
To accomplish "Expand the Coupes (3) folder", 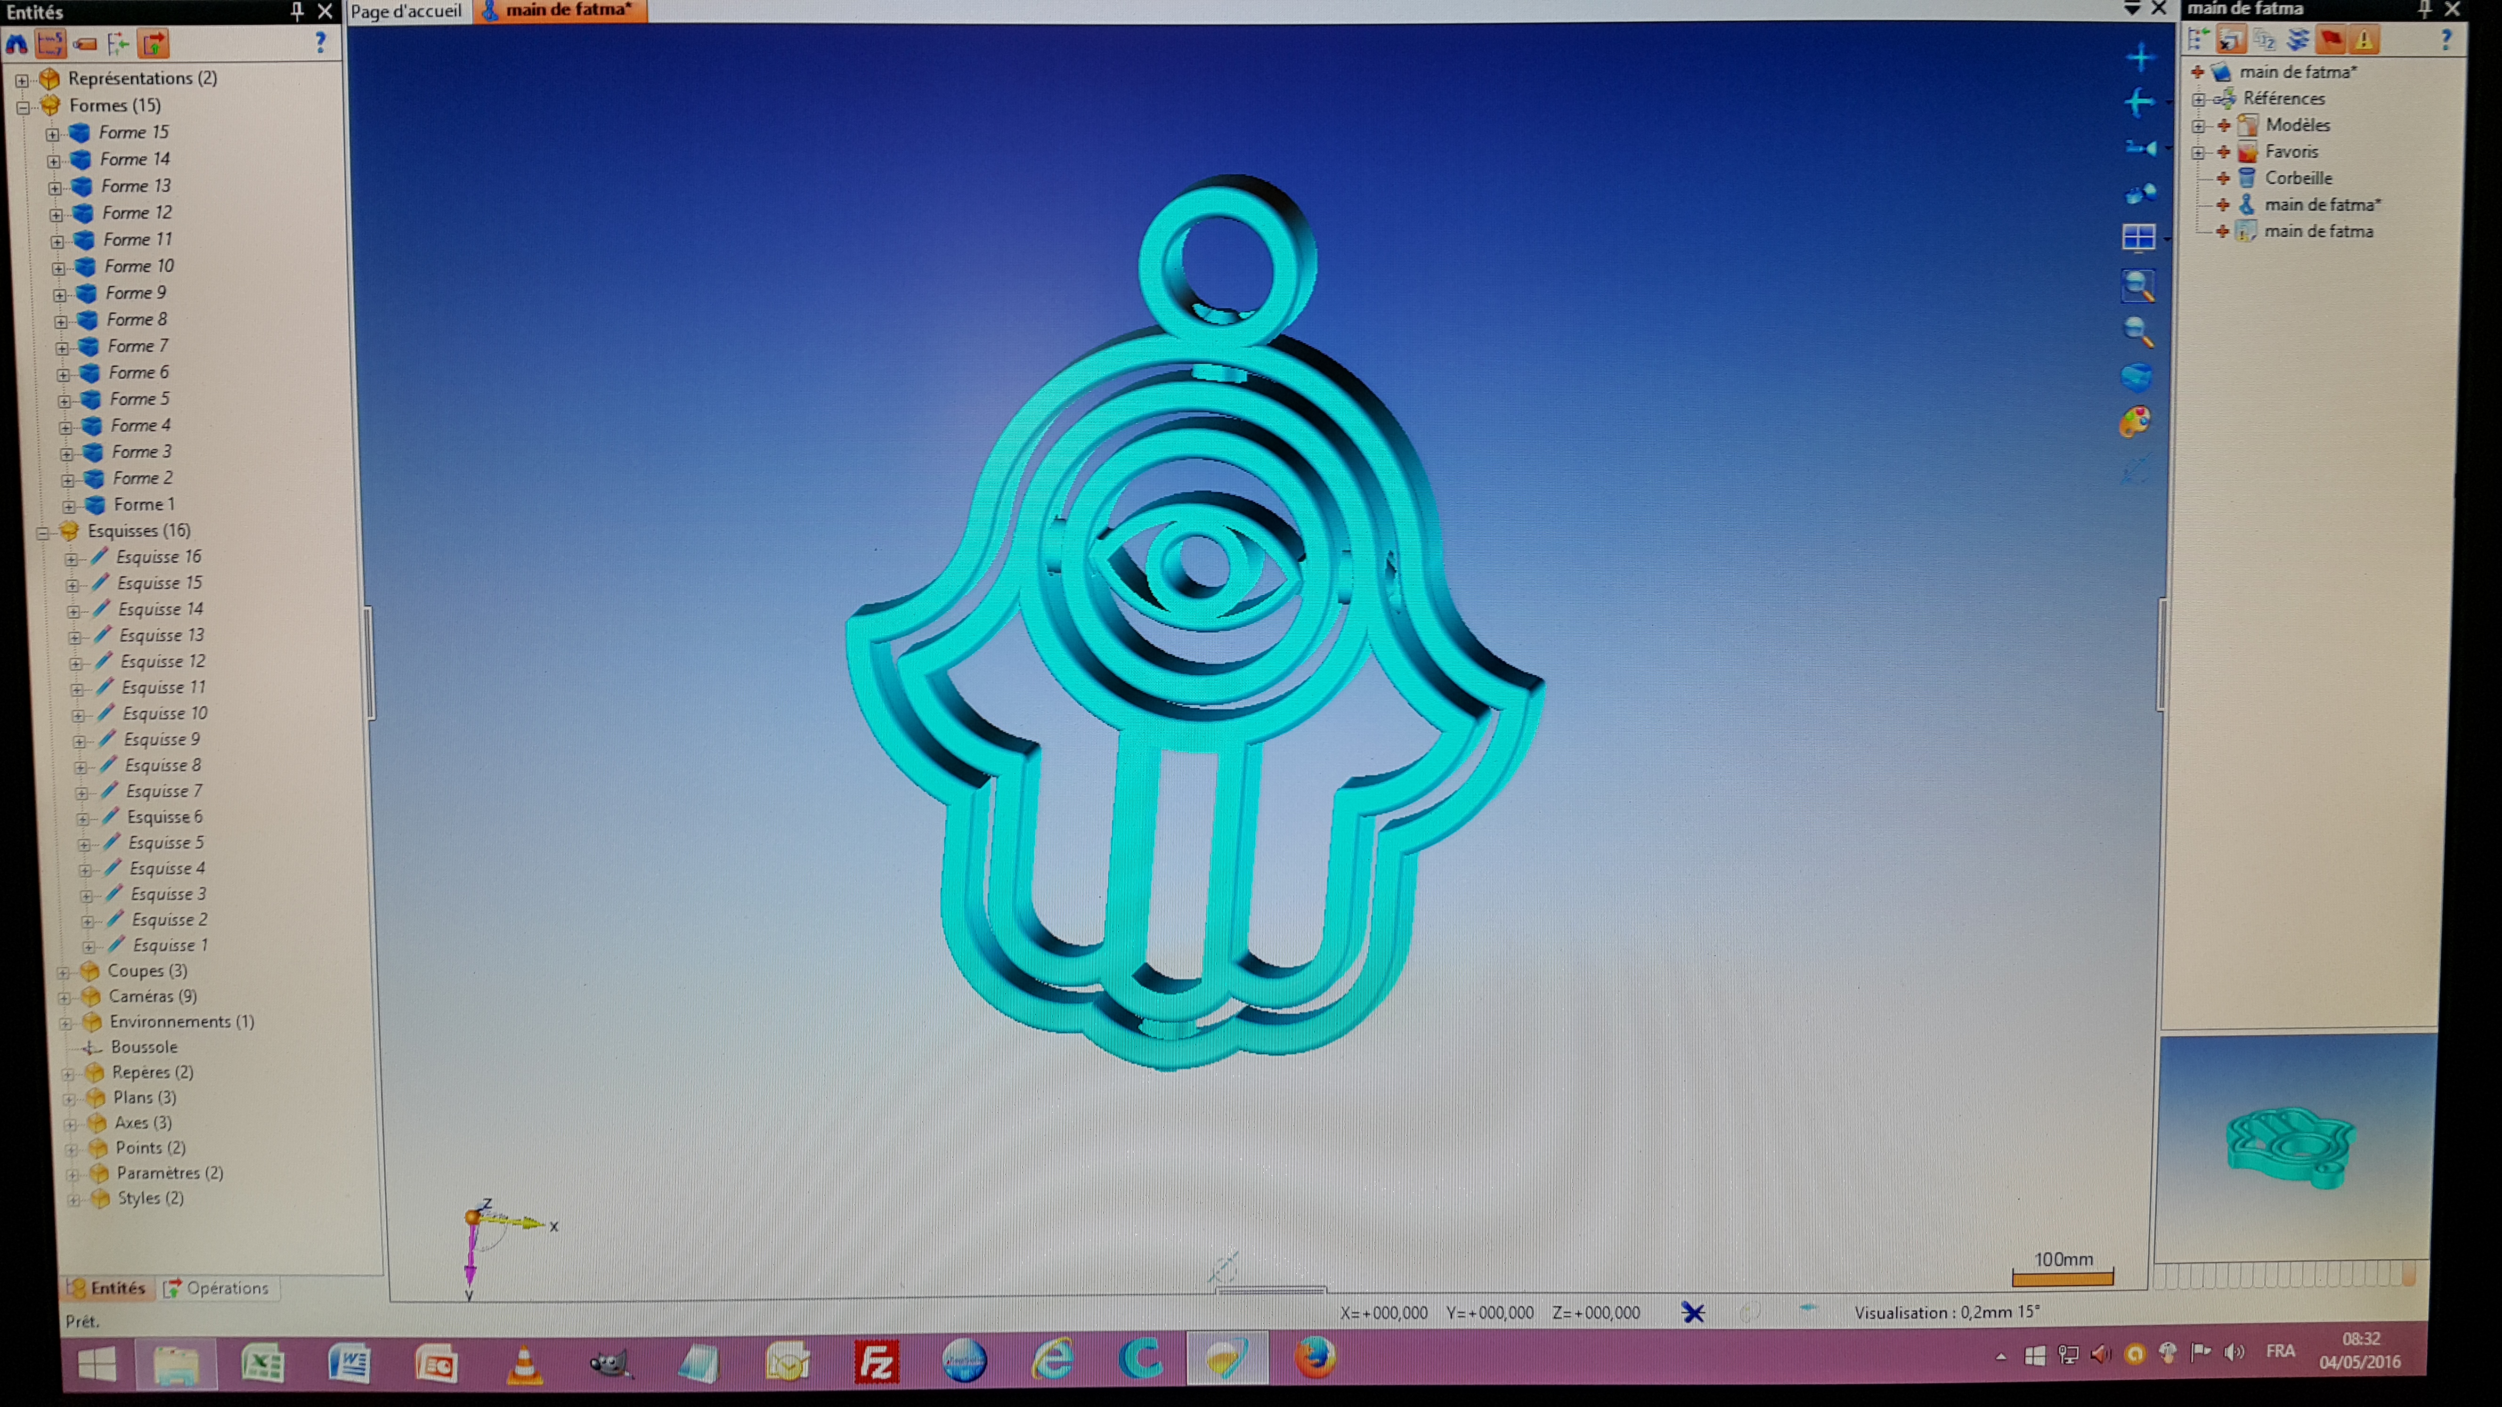I will [63, 972].
